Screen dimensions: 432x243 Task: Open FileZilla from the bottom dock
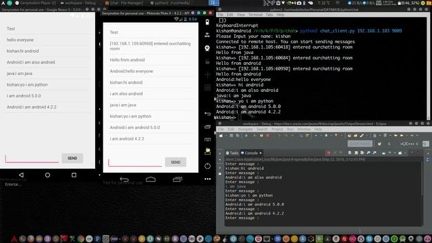click(x=344, y=238)
